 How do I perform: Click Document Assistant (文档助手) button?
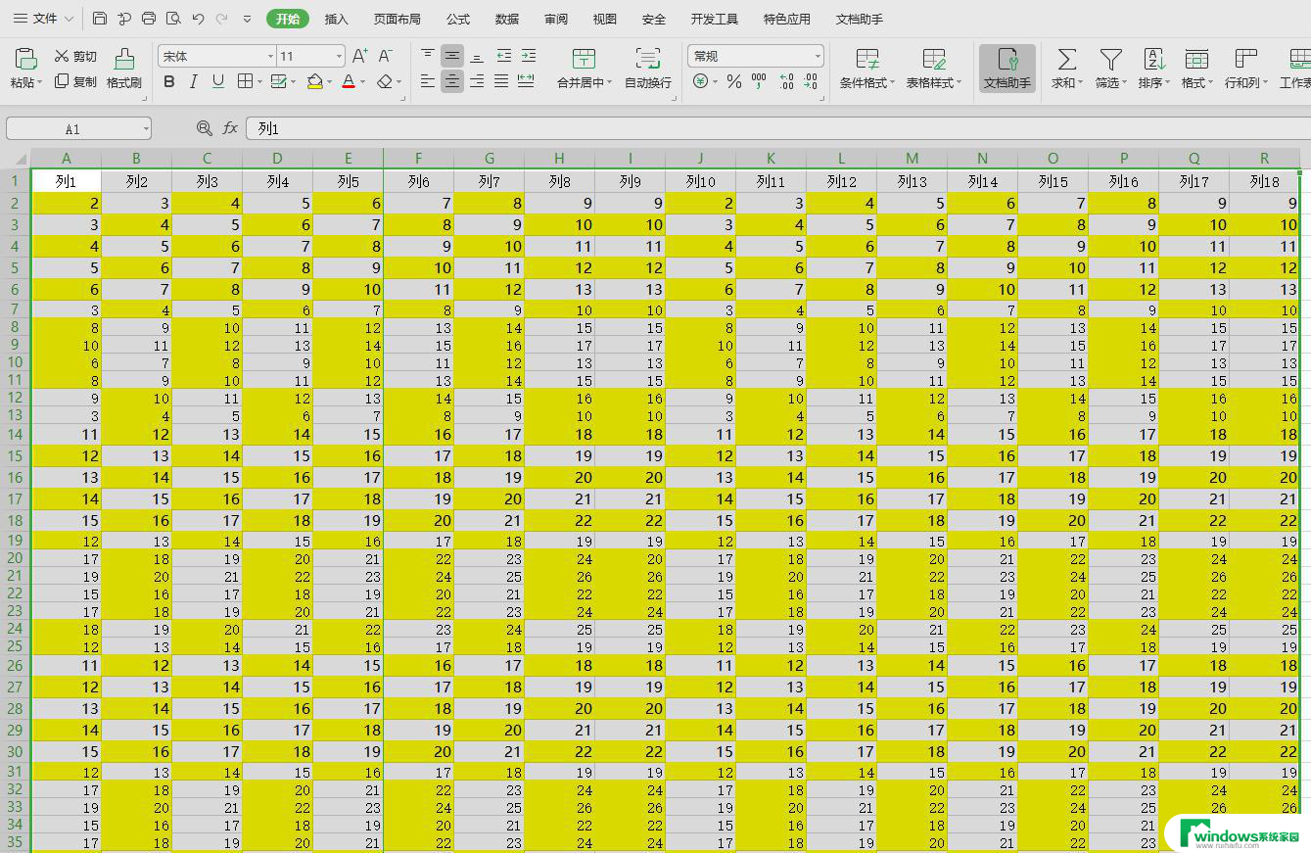1007,69
